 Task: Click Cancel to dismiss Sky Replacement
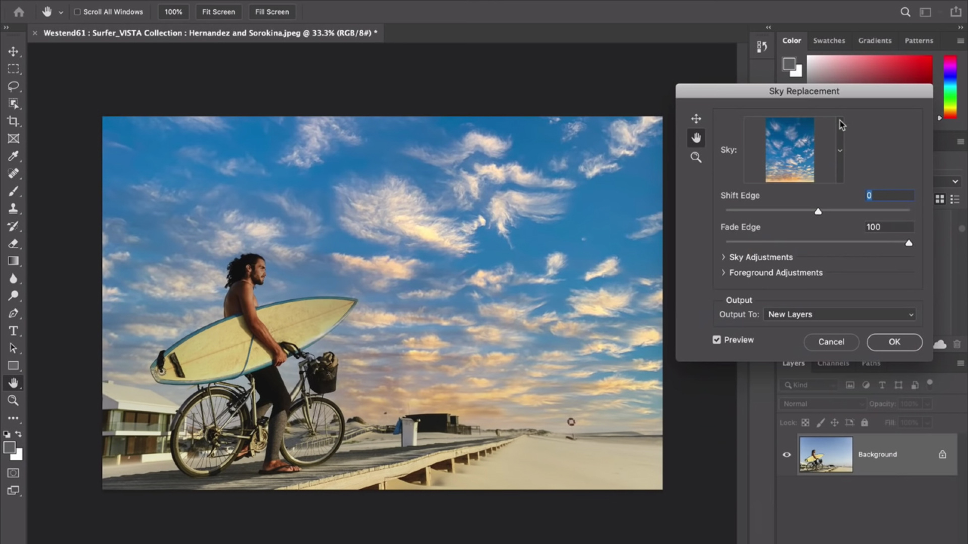(831, 342)
